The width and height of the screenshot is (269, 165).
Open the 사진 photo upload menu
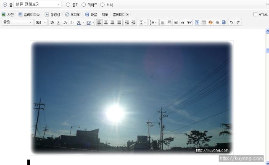8,15
